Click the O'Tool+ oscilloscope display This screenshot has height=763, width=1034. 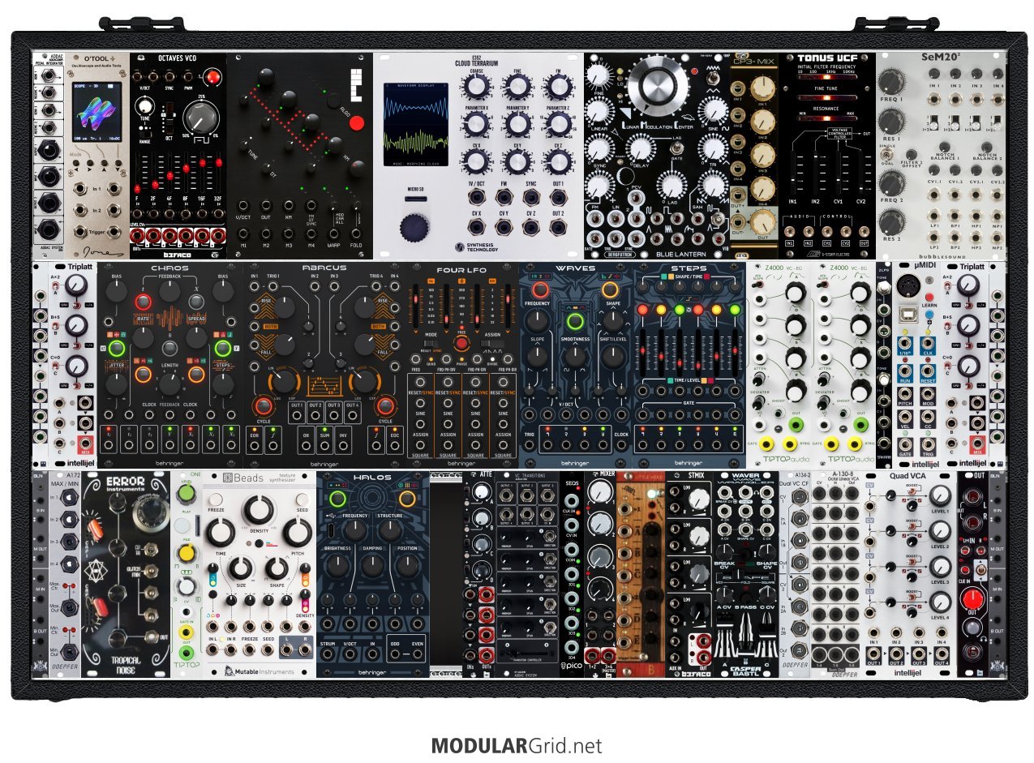[x=96, y=114]
